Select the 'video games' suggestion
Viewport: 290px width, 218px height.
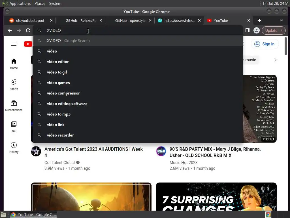coord(138,83)
